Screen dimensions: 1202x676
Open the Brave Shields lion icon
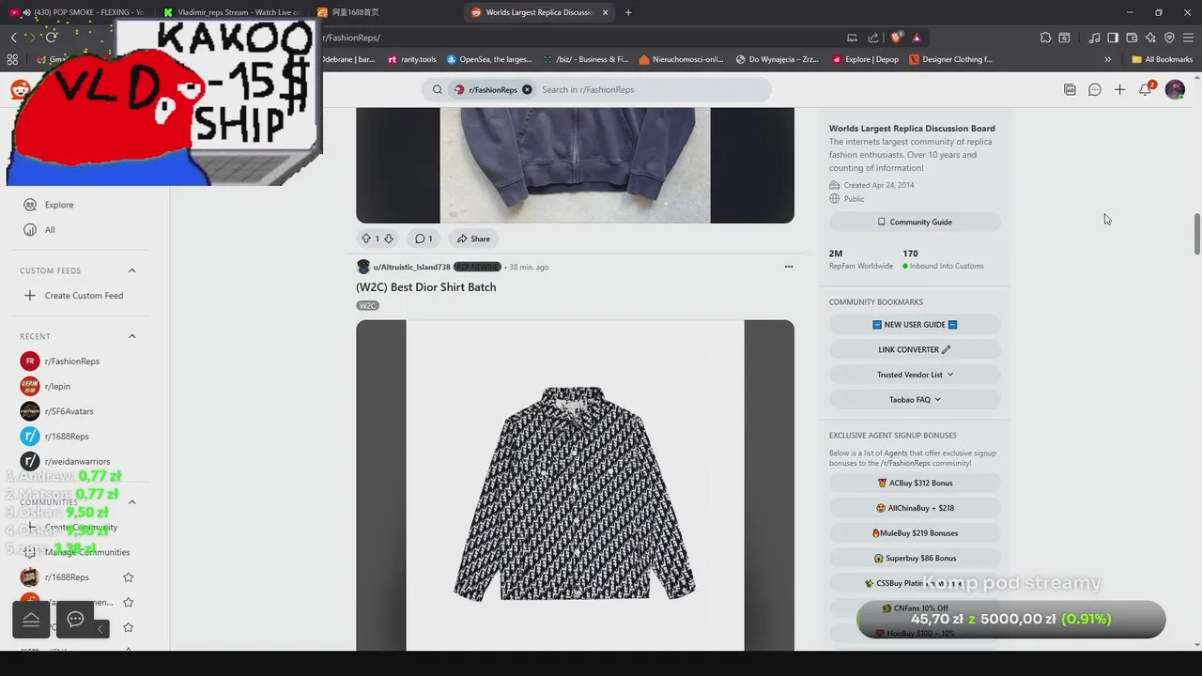896,38
